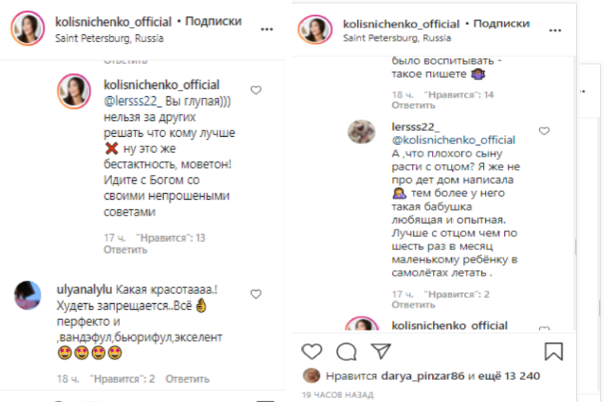Viewport: 604px width, 402px height.
Task: Like the ulyanalylu comment
Action: tap(256, 294)
